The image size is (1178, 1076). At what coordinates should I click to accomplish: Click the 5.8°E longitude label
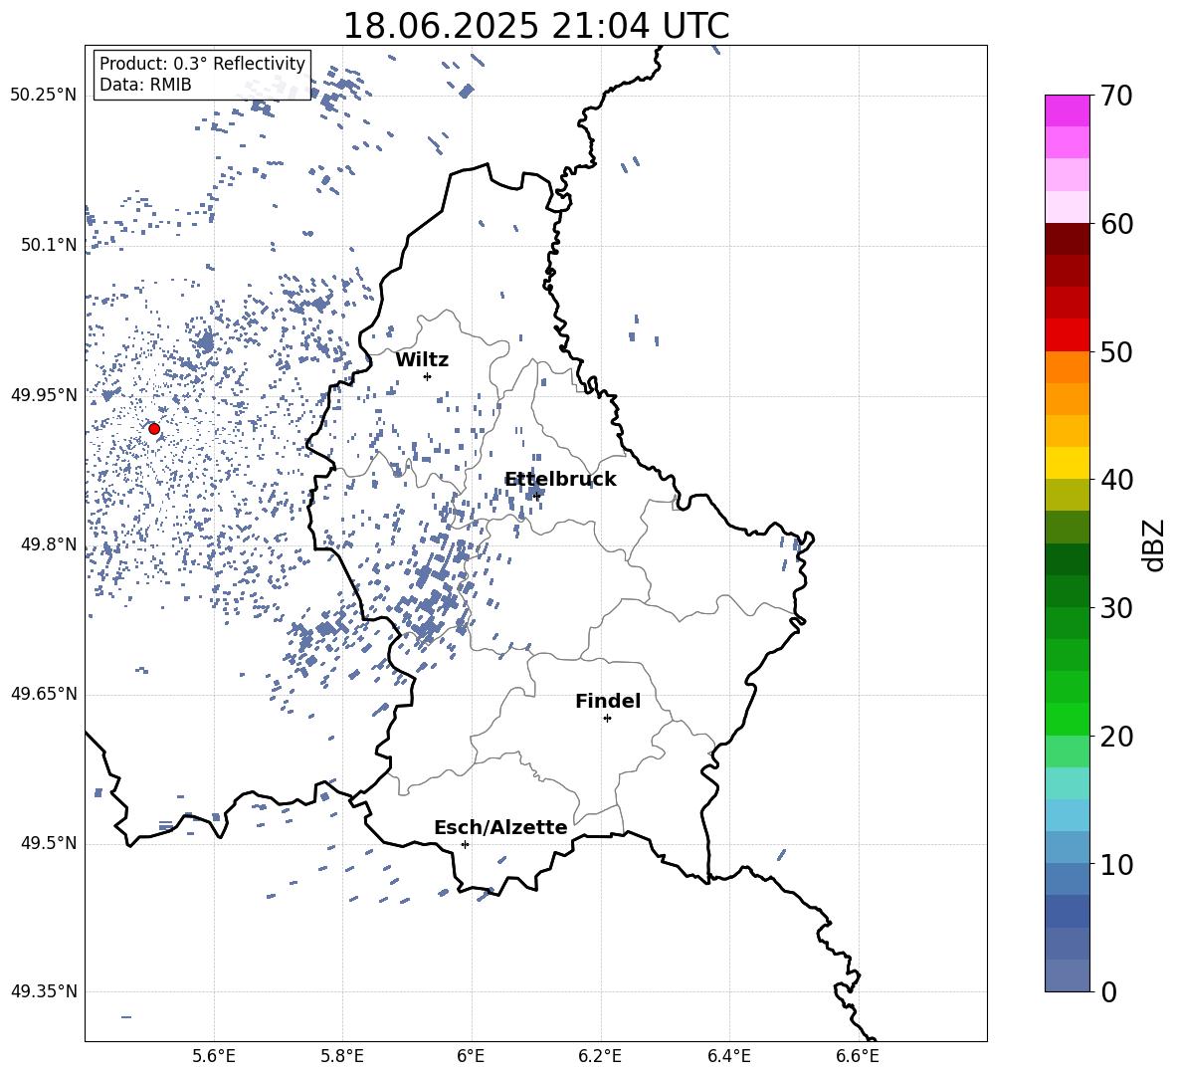pos(342,1056)
